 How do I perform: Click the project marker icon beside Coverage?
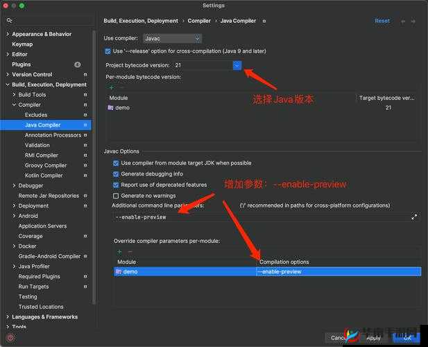coord(85,236)
